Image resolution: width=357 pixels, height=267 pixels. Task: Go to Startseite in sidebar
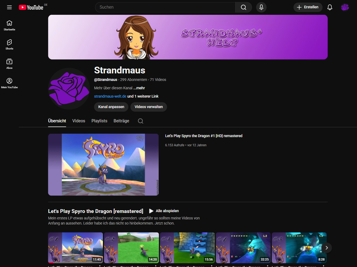pyautogui.click(x=9, y=25)
